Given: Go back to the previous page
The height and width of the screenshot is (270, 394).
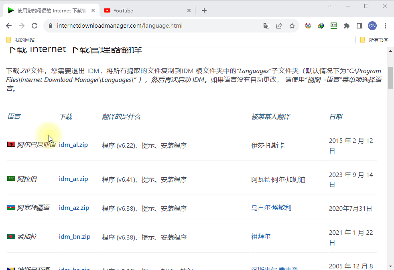Looking at the screenshot, I should pyautogui.click(x=9, y=26).
